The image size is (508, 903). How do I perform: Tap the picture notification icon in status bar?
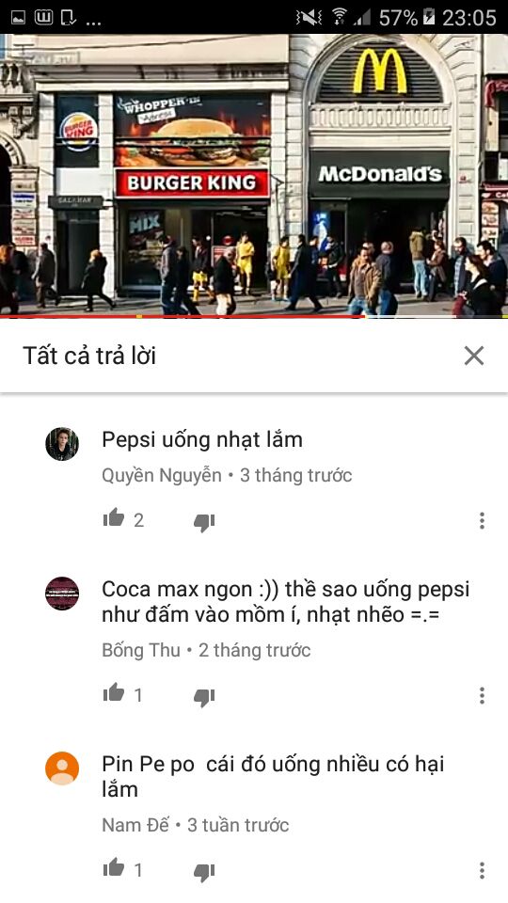19,18
